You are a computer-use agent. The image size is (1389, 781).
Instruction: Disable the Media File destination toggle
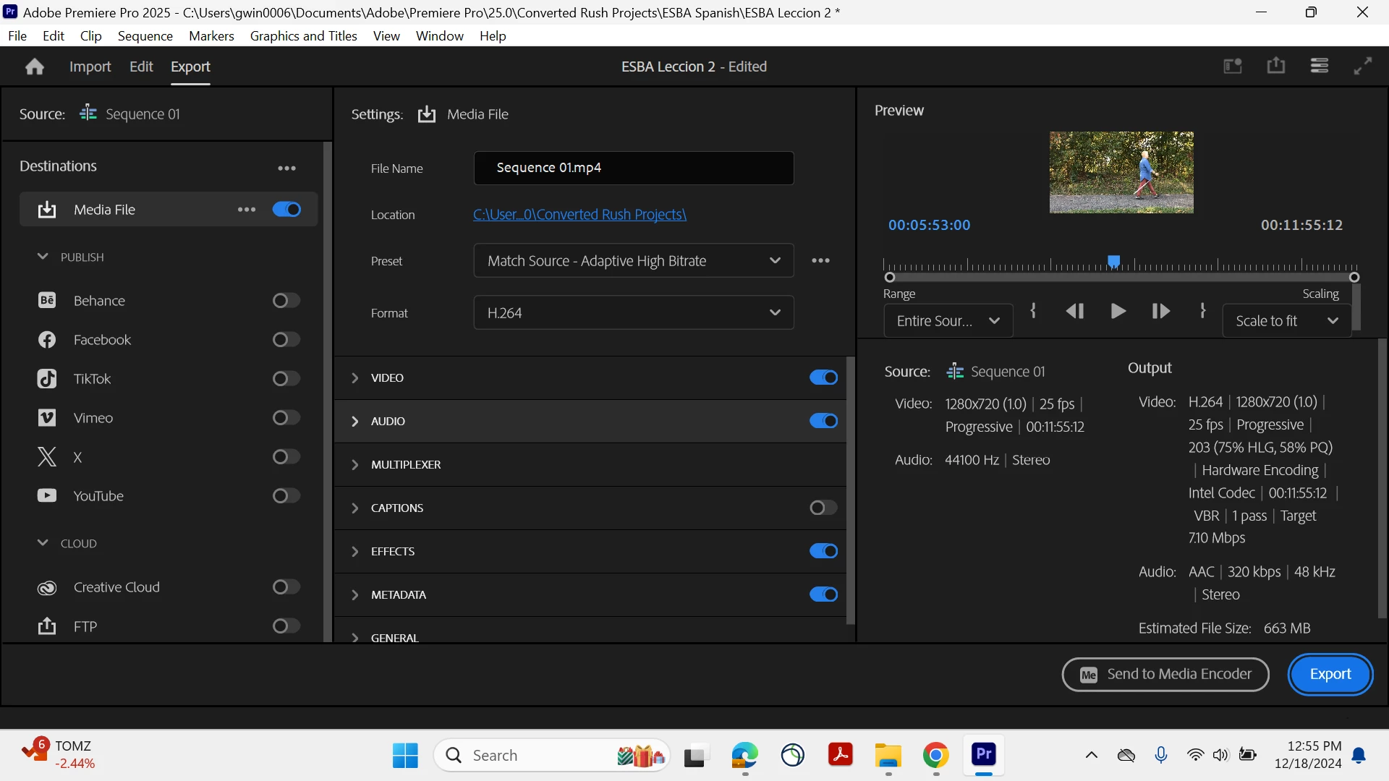[286, 210]
